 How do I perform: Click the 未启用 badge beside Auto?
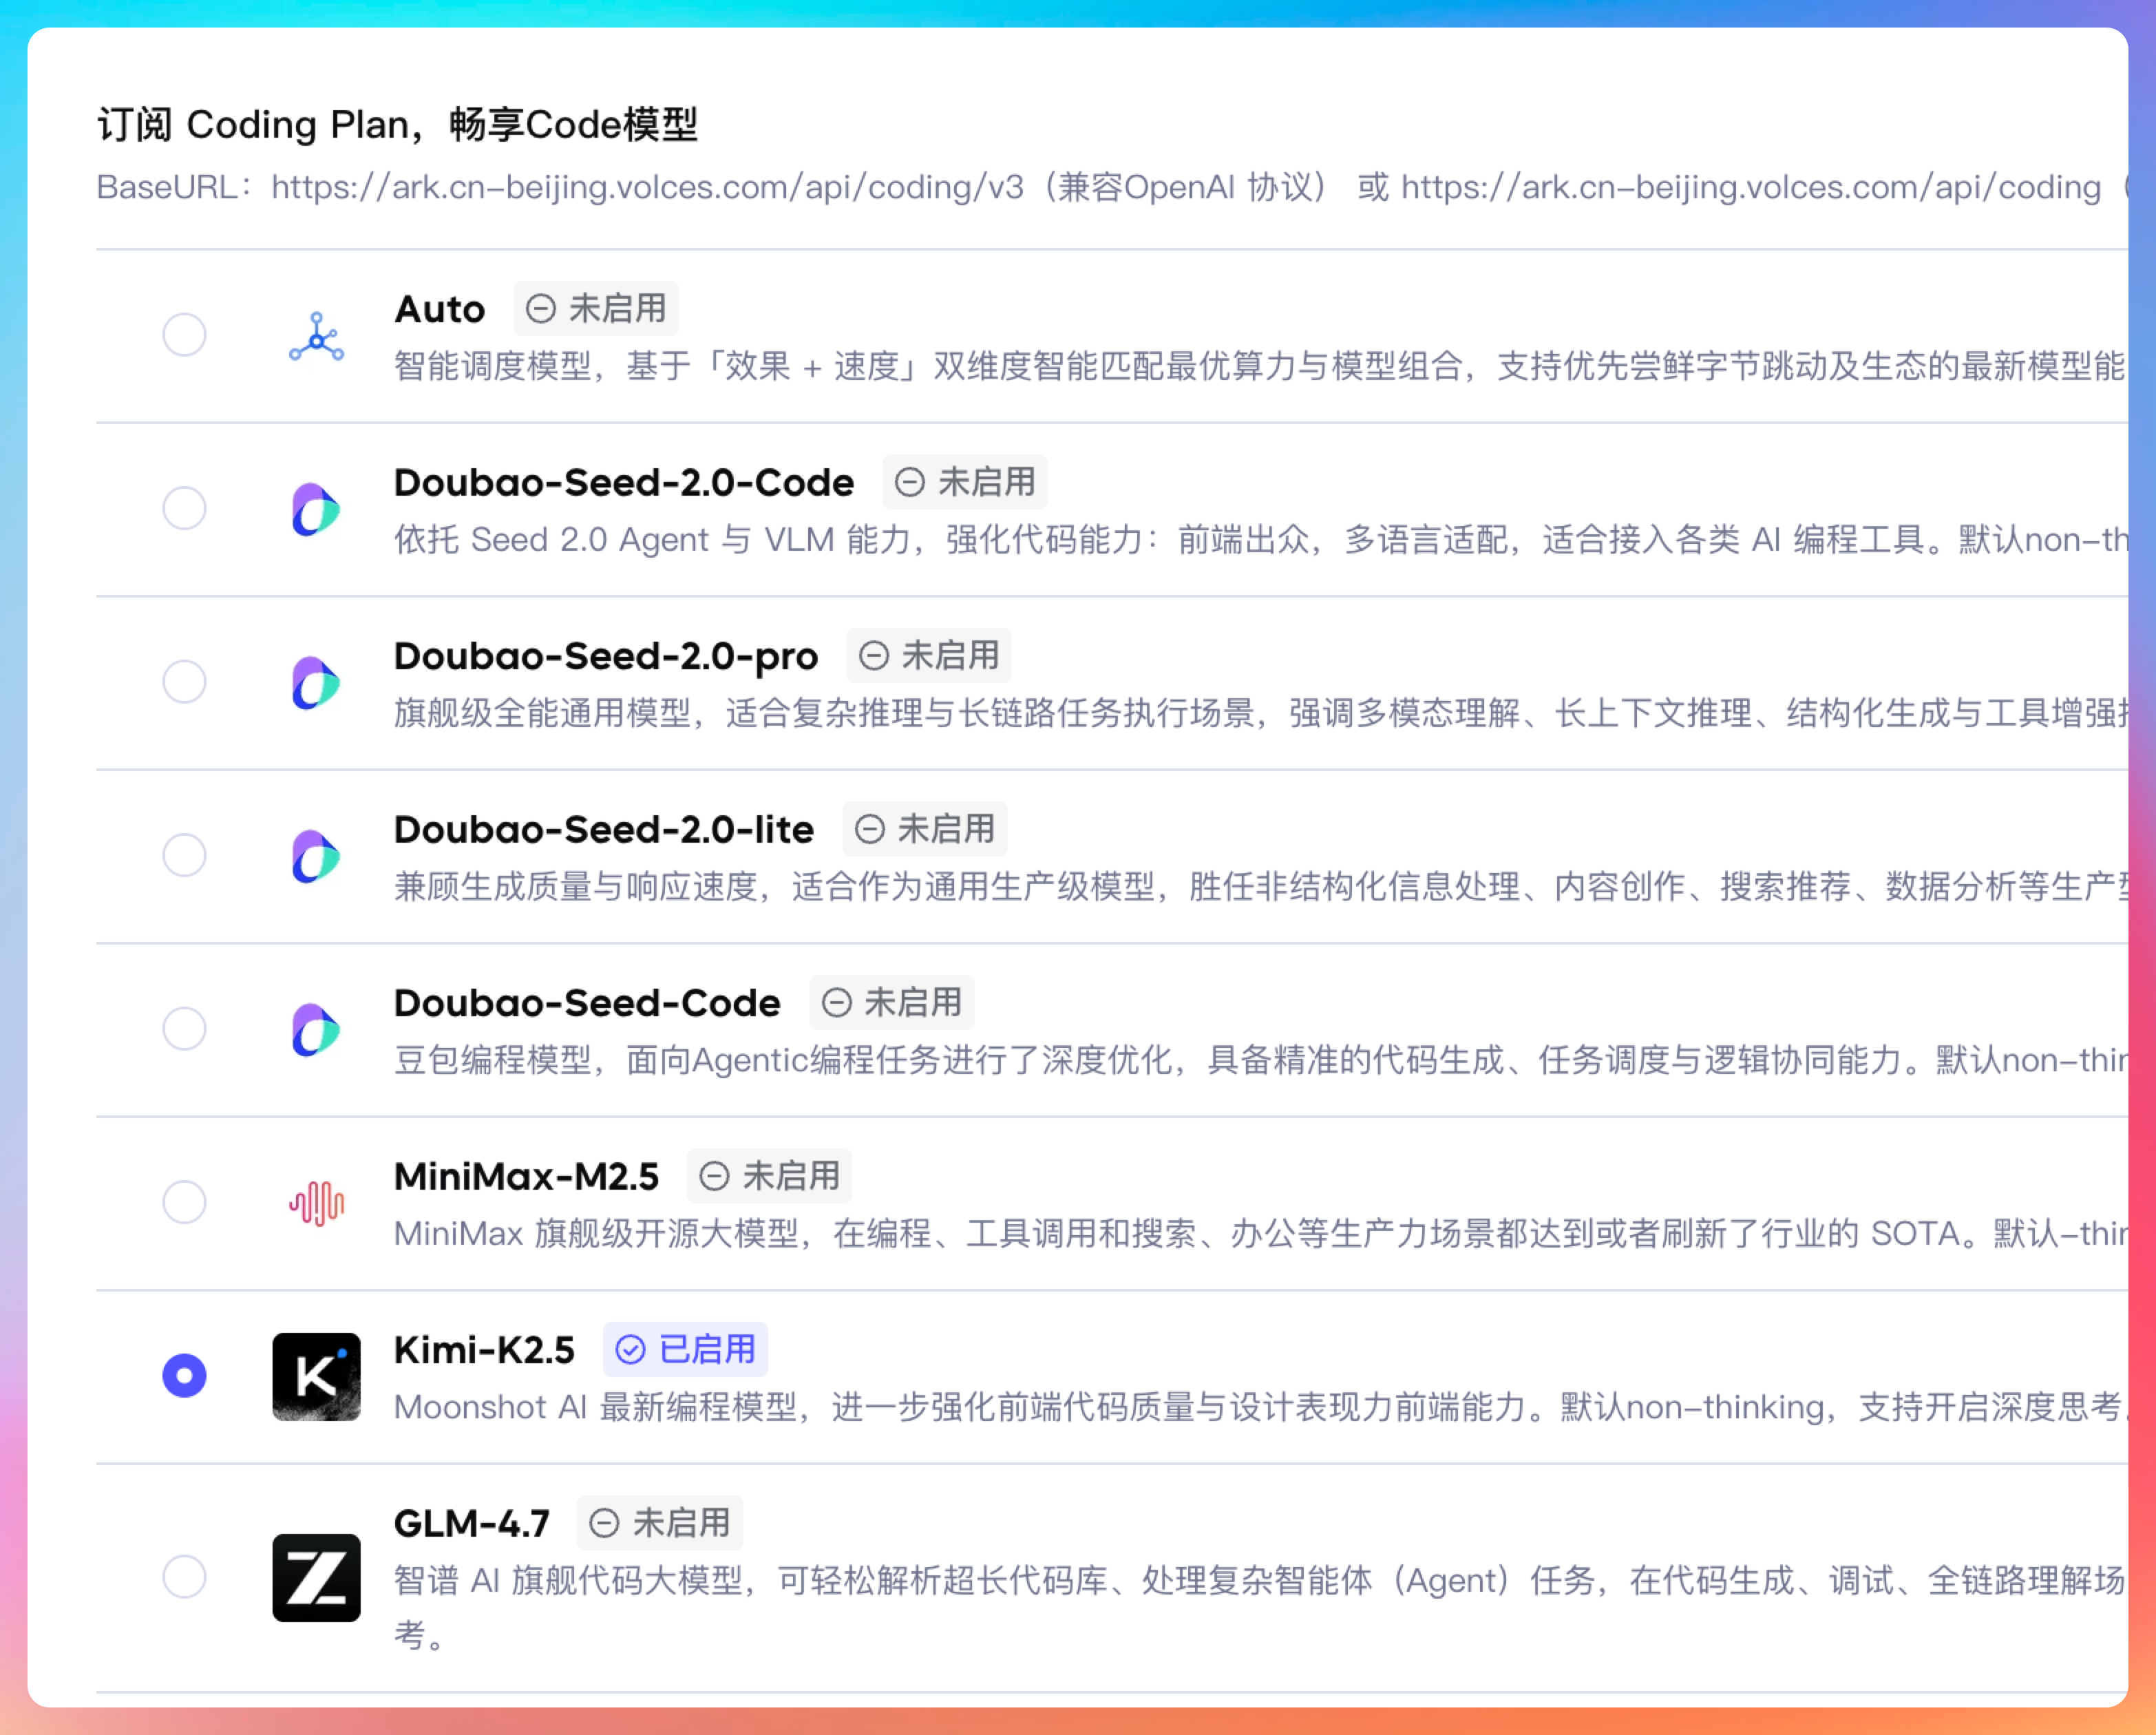tap(597, 308)
